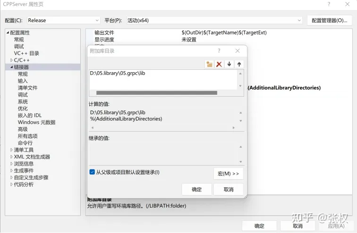Click the D:\05.library\05.grpc\lib path entry
Viewport: 357px width, 233px height.
click(x=120, y=74)
